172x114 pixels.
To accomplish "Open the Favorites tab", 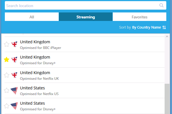I will coord(140,17).
